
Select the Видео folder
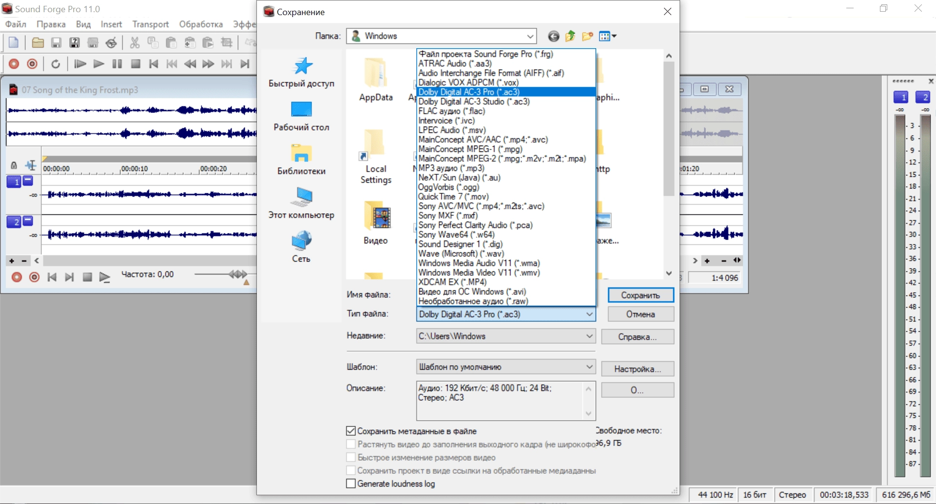(376, 223)
